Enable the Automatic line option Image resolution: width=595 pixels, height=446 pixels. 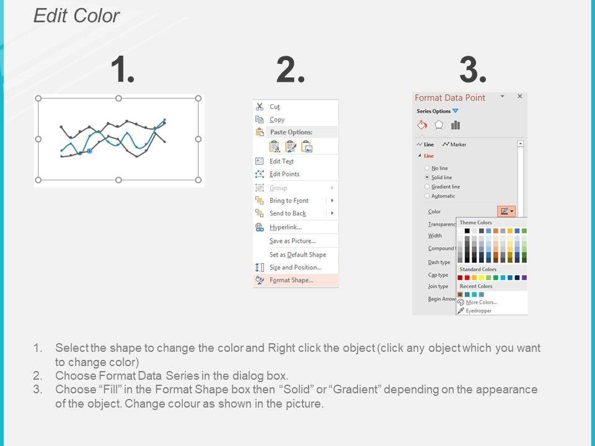[x=427, y=196]
